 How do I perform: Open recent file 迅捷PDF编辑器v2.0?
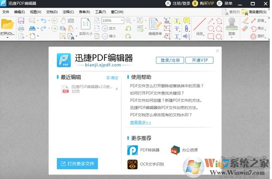pos(87,89)
